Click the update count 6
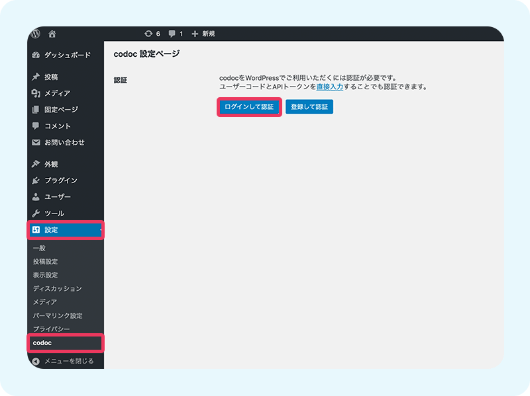 tap(158, 34)
